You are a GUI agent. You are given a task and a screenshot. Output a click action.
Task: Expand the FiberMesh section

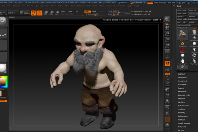(182, 92)
